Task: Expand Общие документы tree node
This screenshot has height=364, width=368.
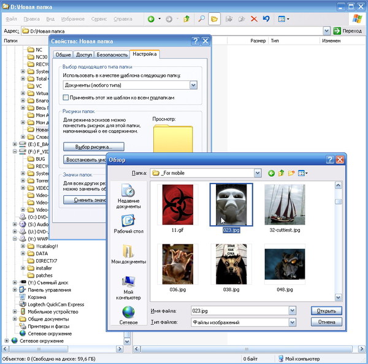Action: [15, 319]
